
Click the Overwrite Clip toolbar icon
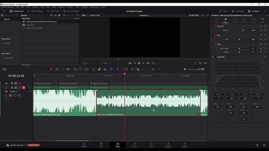pyautogui.click(x=81, y=69)
